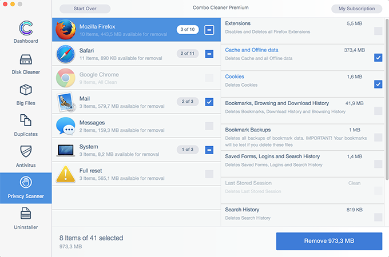Click '2 Items, 159,3 MB available' Messages subtitle

(122, 130)
